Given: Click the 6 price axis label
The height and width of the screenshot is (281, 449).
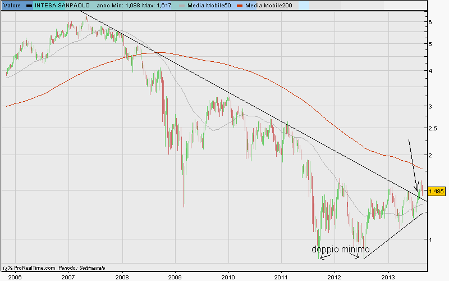Looking at the screenshot, I should point(430,22).
